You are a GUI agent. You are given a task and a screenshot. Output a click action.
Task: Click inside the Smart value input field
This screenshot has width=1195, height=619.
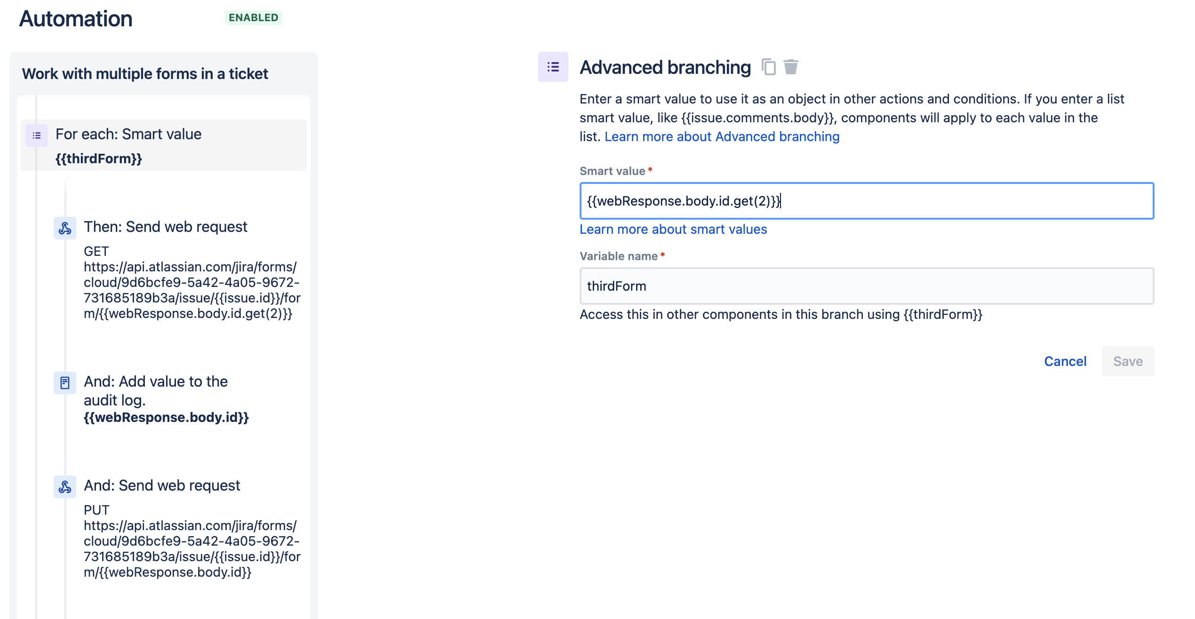click(866, 201)
